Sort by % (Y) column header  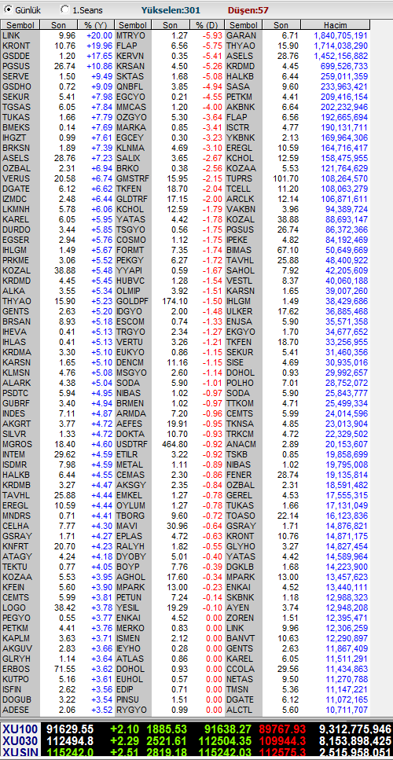(95, 25)
